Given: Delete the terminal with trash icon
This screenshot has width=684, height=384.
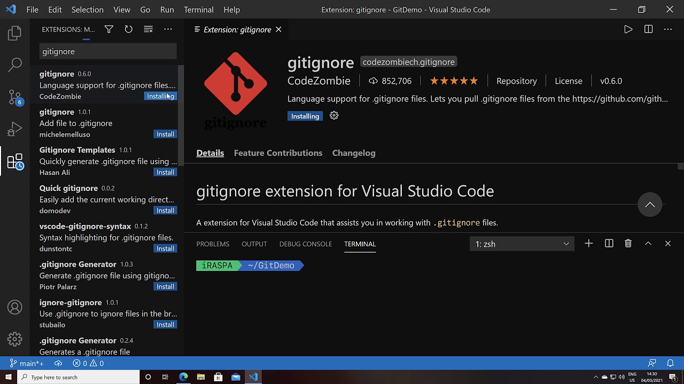Looking at the screenshot, I should click(628, 244).
